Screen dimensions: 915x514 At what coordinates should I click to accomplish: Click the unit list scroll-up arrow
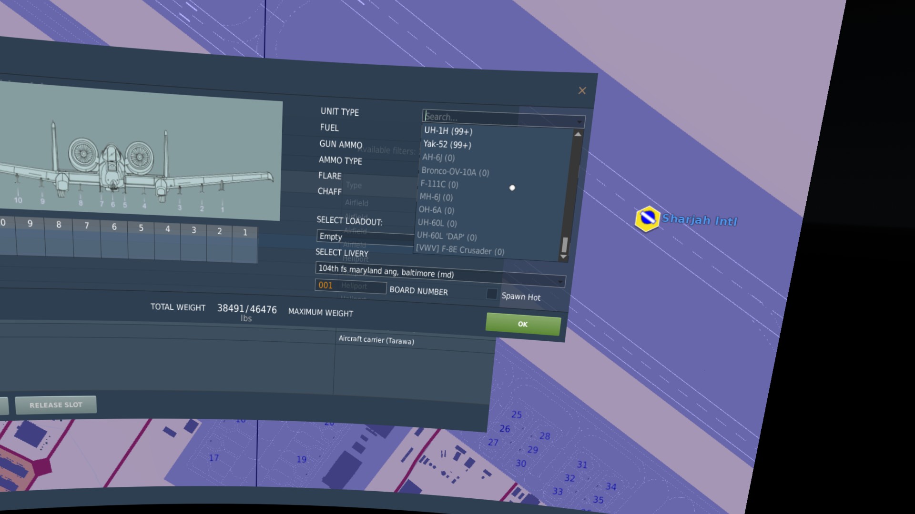[578, 135]
